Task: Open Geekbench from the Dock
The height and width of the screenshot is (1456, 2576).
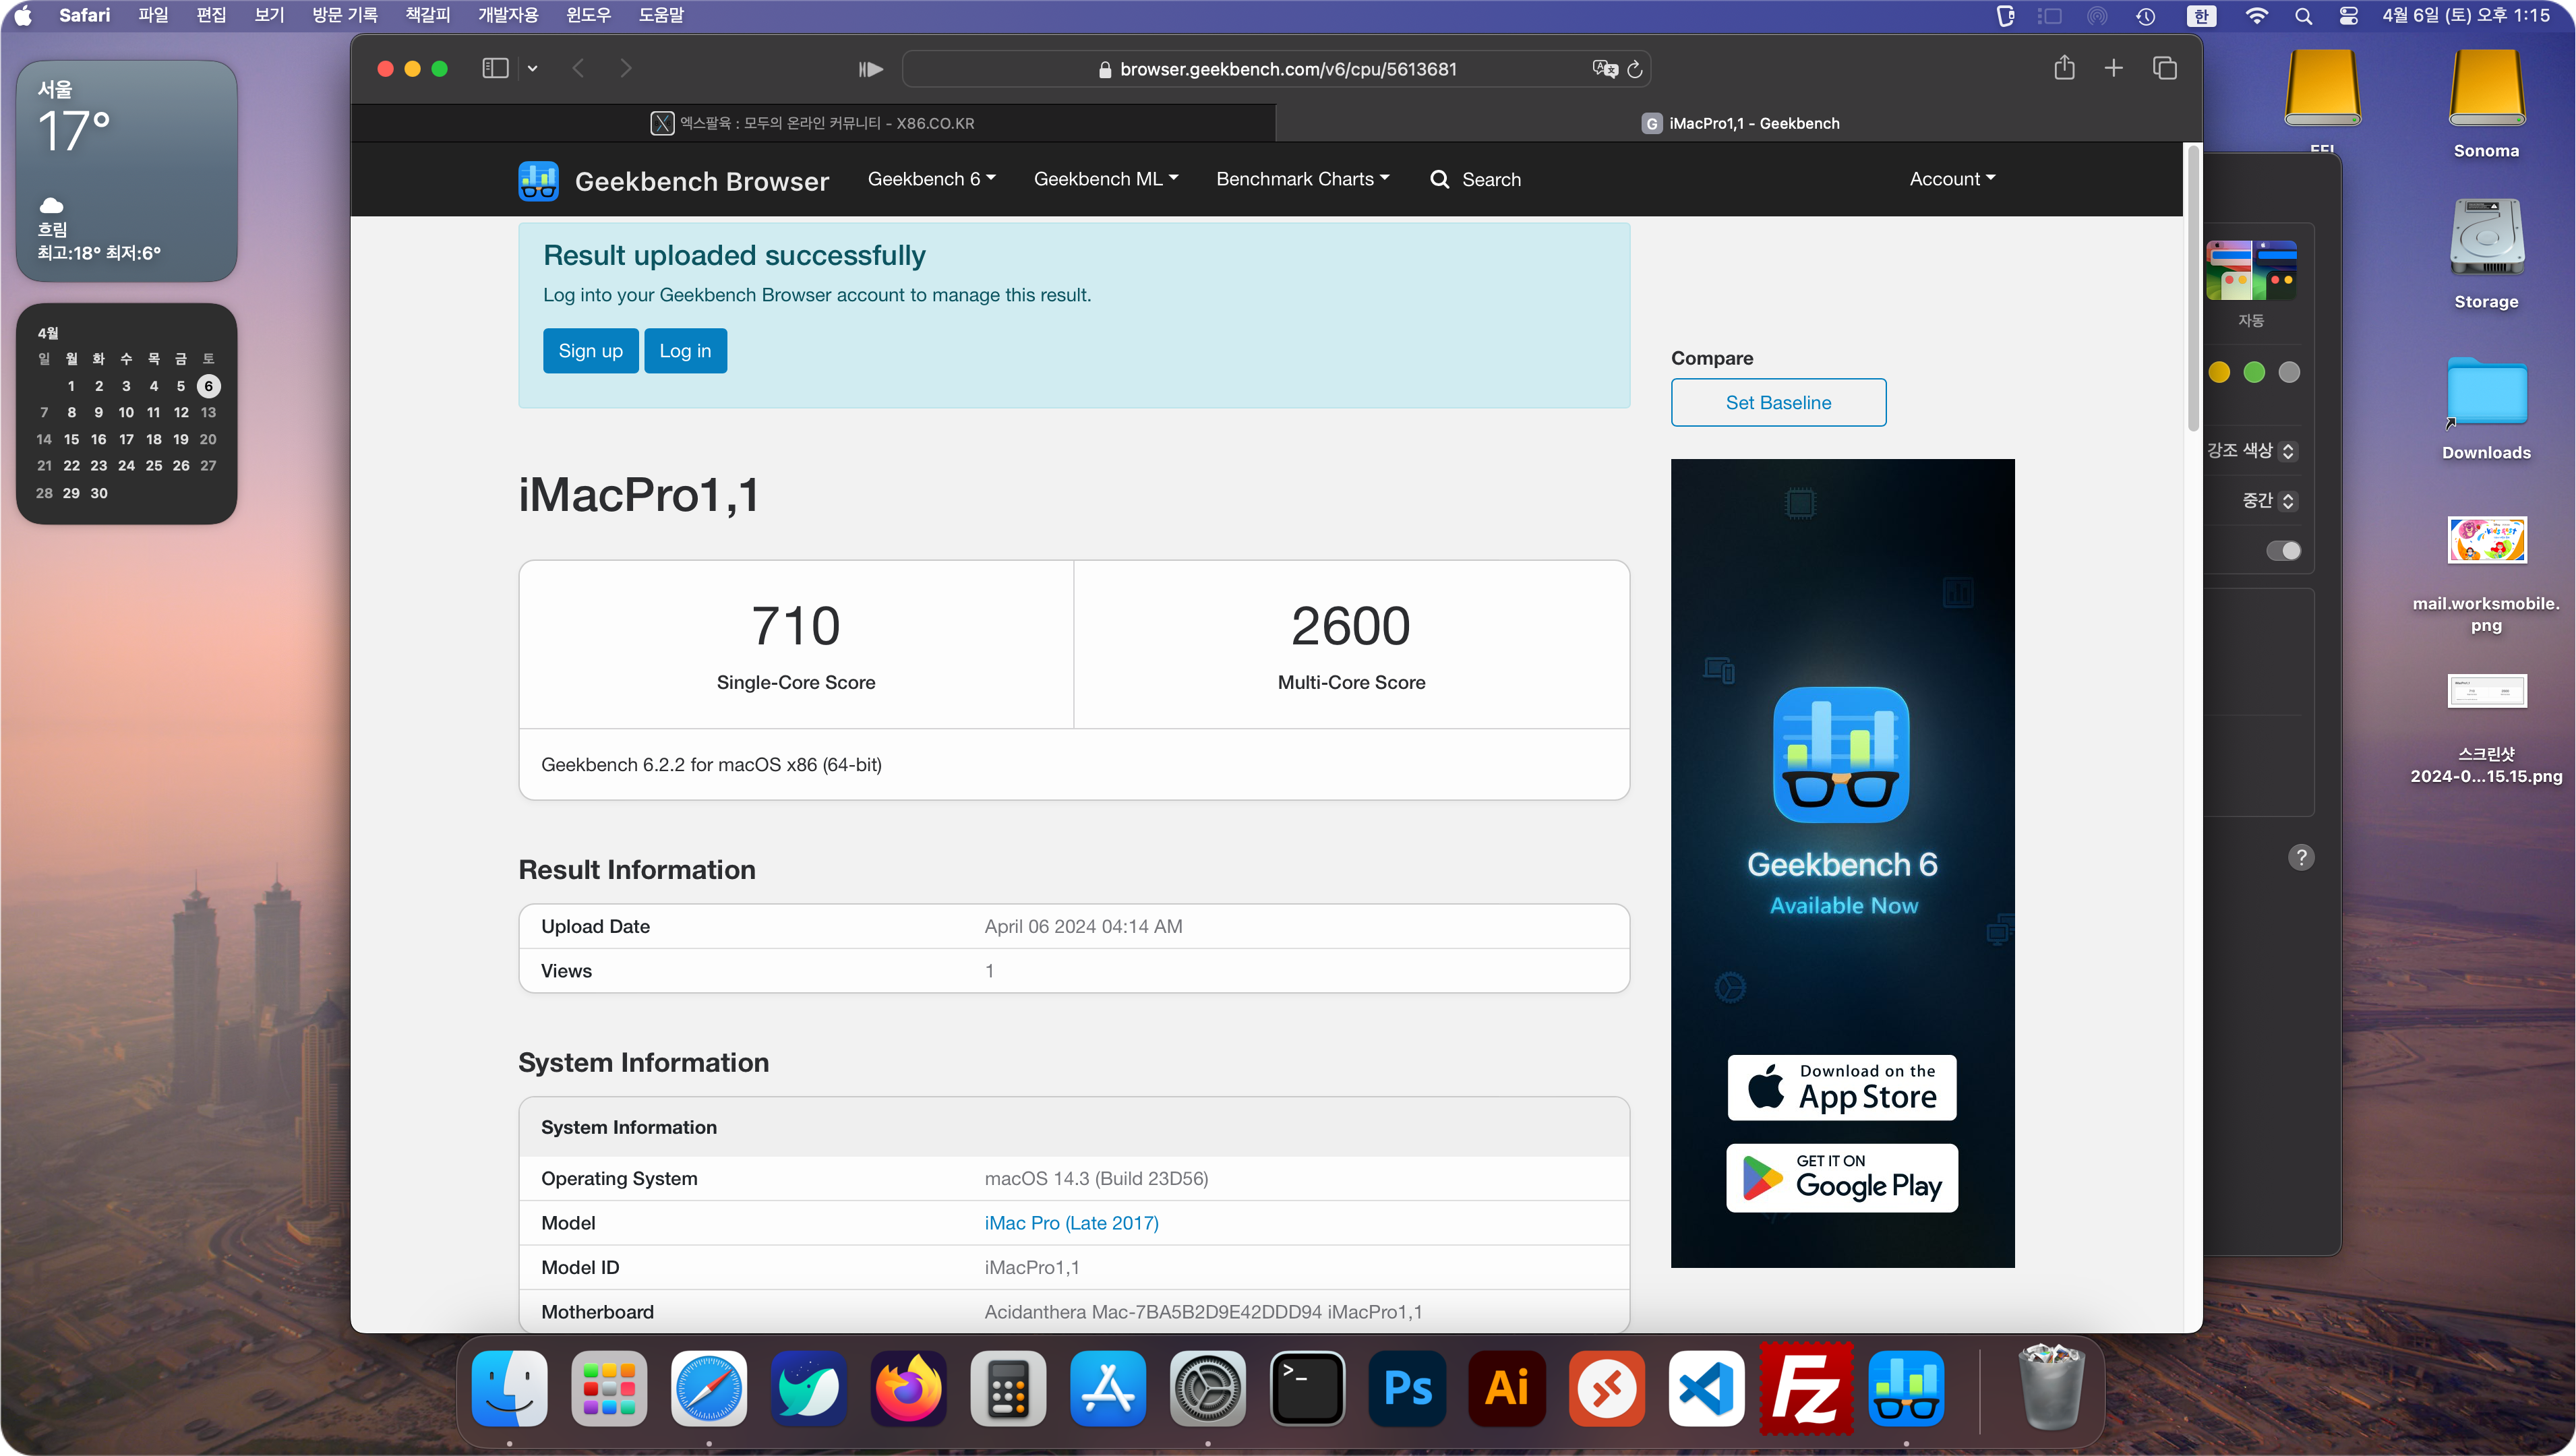Action: (1906, 1388)
